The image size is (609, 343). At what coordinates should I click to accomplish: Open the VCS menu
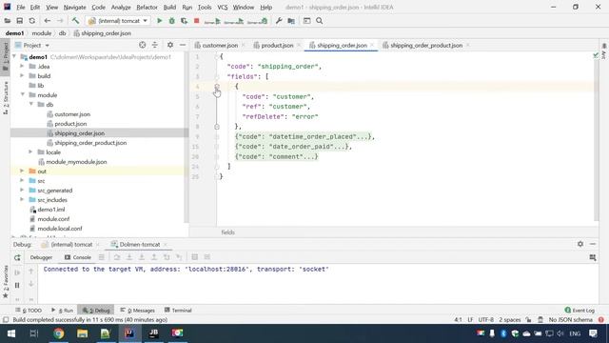click(x=223, y=8)
